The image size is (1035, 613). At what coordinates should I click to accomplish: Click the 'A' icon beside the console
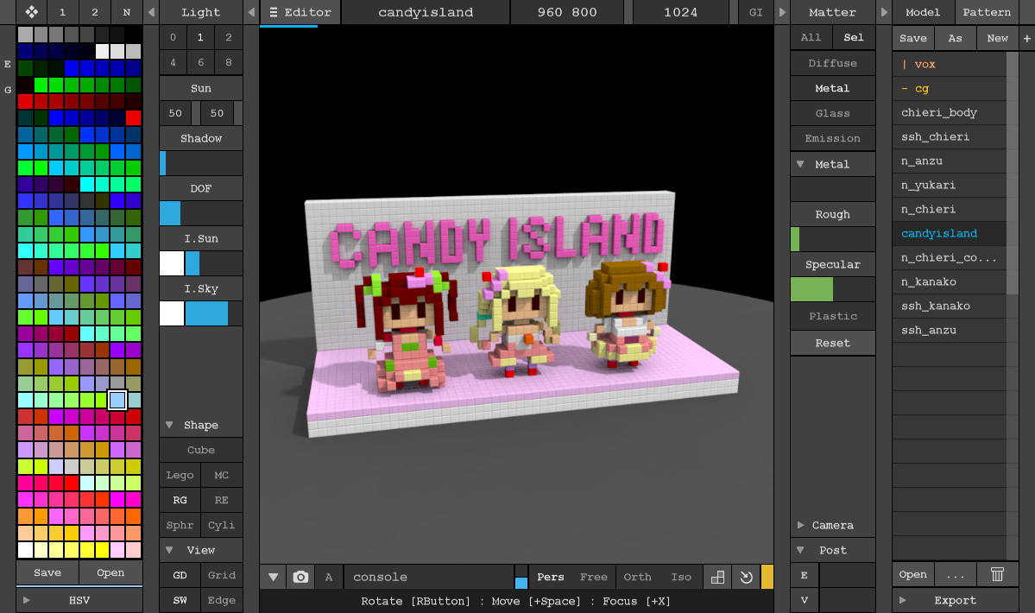coord(329,577)
